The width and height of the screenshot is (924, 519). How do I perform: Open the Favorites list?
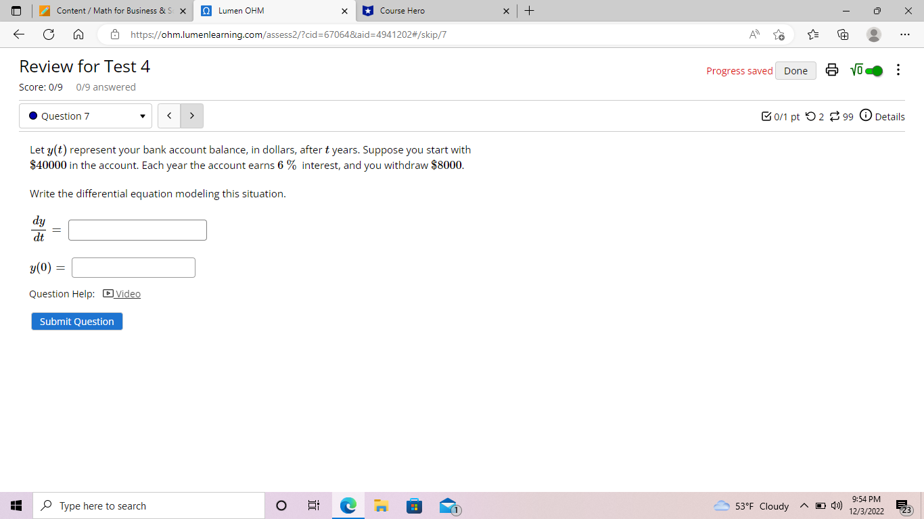coord(813,34)
